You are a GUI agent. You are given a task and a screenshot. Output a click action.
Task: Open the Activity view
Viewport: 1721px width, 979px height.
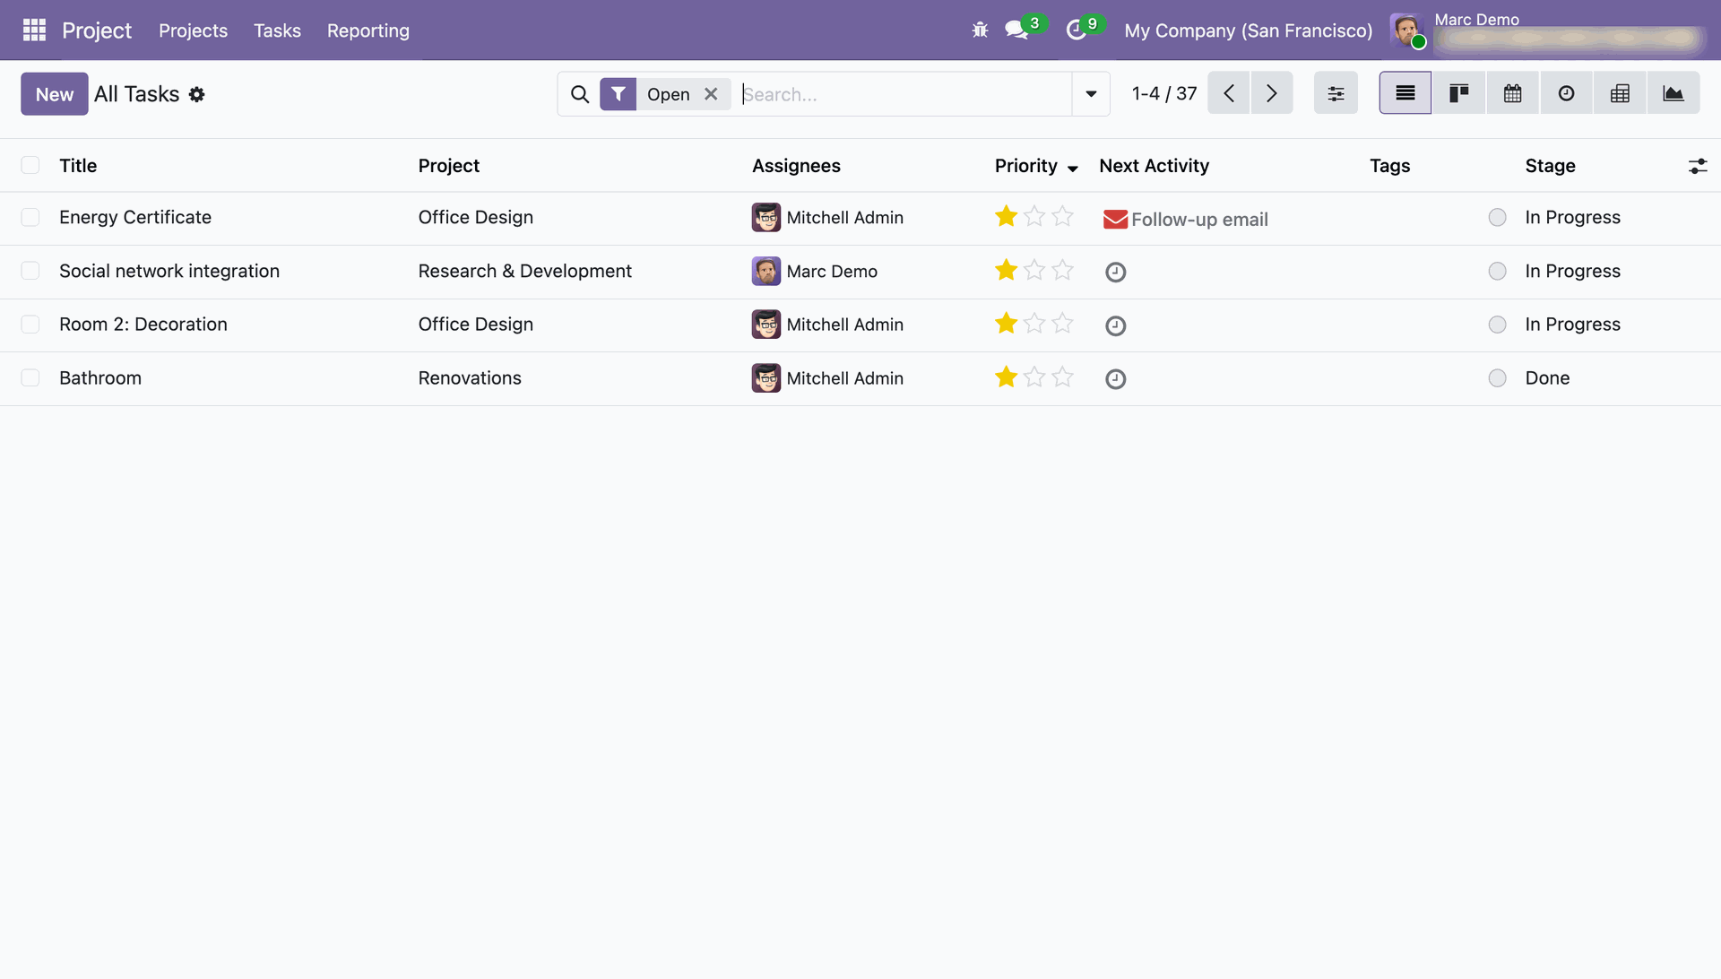(1566, 93)
